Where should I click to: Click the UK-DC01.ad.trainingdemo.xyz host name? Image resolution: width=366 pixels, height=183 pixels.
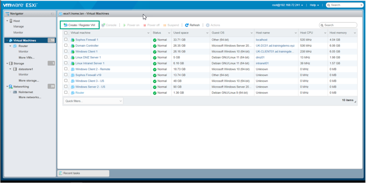[275, 46]
